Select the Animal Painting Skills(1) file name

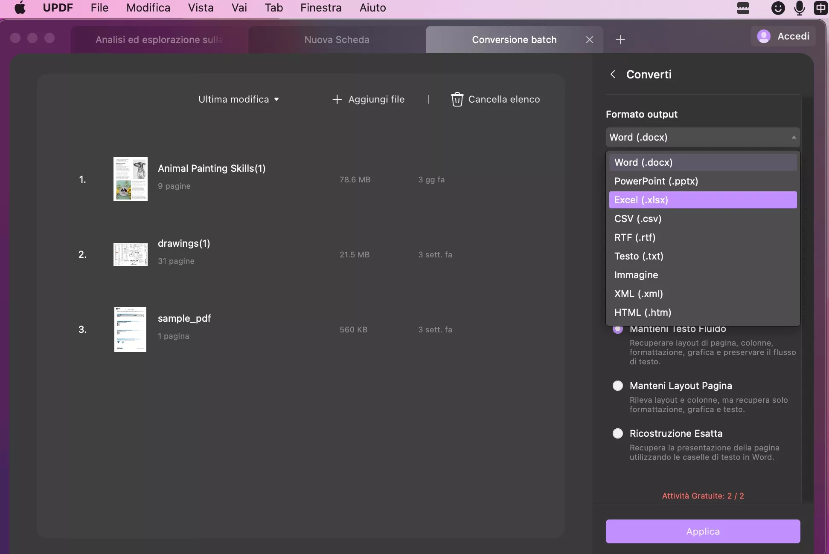point(212,168)
